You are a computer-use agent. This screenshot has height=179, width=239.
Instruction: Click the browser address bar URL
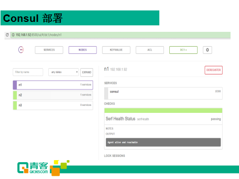39,35
